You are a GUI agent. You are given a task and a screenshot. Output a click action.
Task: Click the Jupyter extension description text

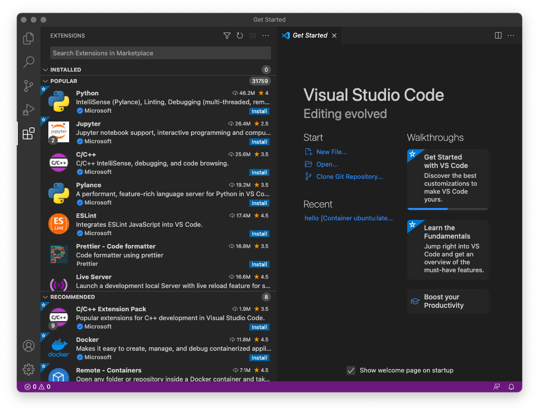point(173,132)
